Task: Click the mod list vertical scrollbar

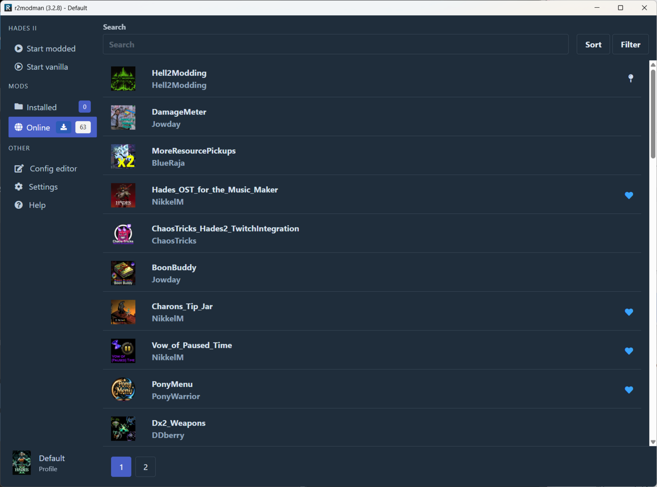Action: click(x=653, y=114)
